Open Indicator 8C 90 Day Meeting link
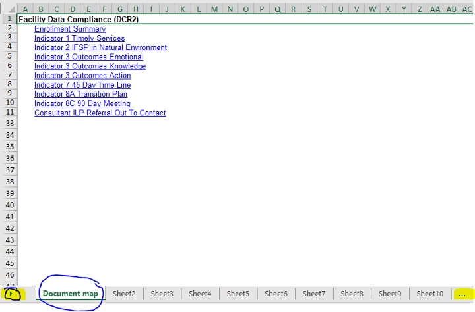 coord(82,103)
